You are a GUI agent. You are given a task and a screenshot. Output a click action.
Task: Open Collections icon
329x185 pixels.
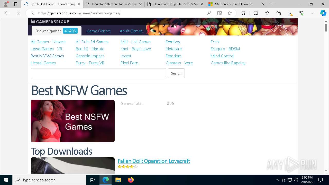(x=279, y=13)
